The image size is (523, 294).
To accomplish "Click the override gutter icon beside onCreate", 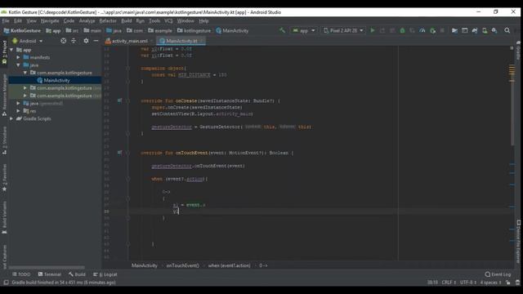I will tap(119, 100).
